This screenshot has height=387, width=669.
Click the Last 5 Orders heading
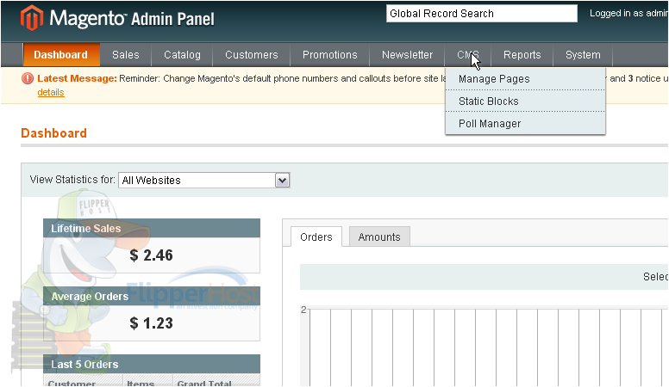pos(84,365)
